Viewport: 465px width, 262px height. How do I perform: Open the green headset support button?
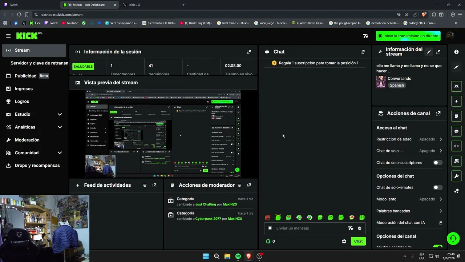pyautogui.click(x=453, y=239)
